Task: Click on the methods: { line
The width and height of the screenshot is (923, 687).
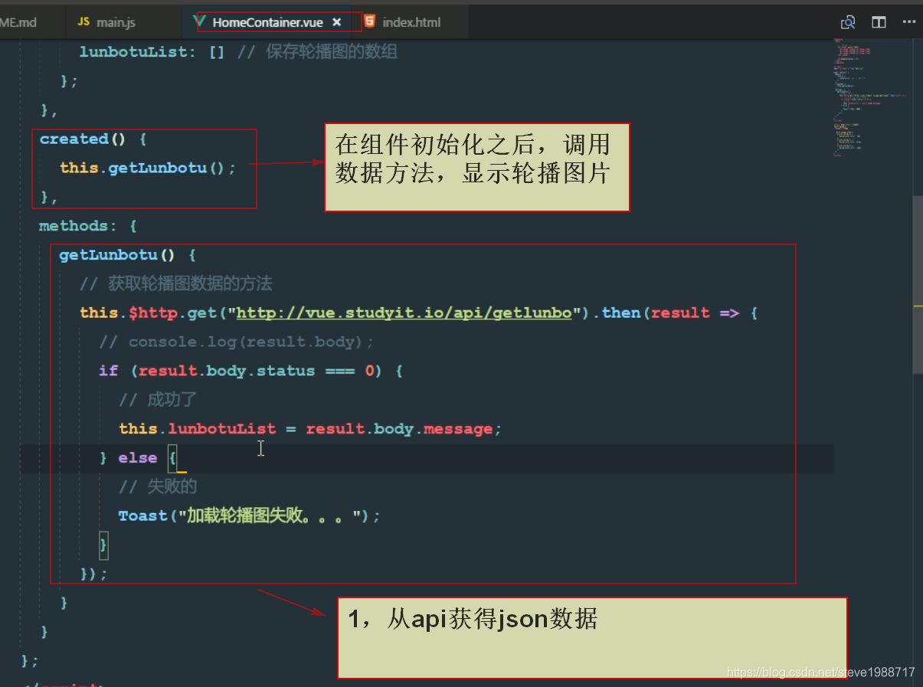Action: [x=88, y=226]
